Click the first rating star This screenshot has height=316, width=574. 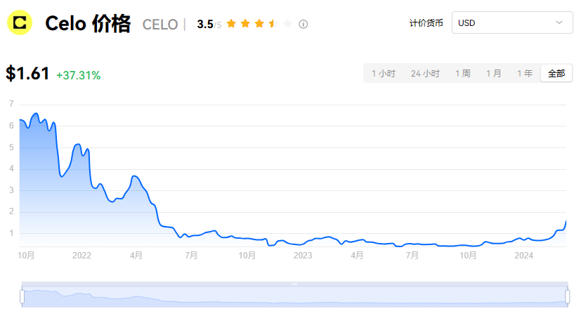231,24
